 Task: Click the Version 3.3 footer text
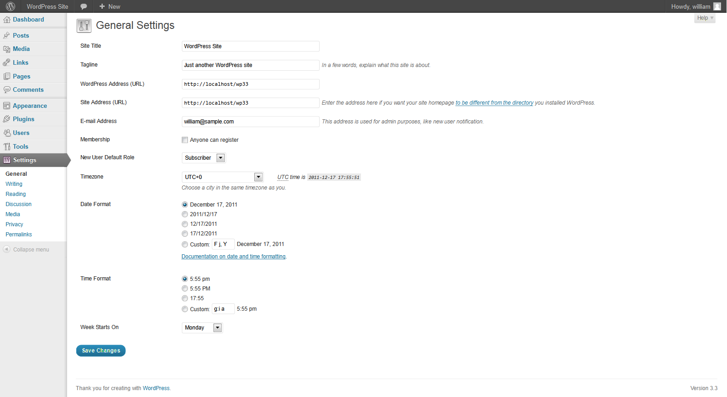[704, 388]
